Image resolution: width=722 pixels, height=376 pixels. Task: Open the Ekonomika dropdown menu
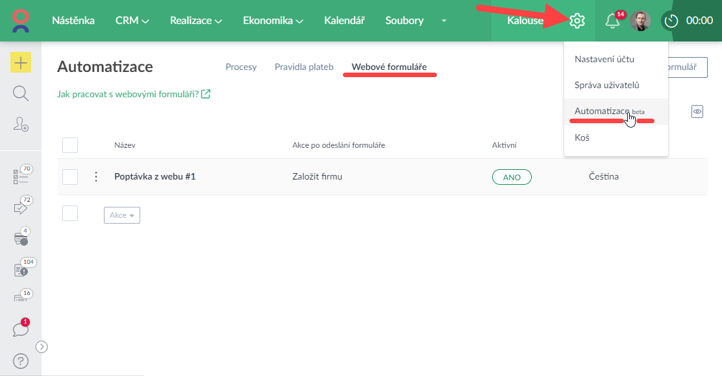[273, 21]
